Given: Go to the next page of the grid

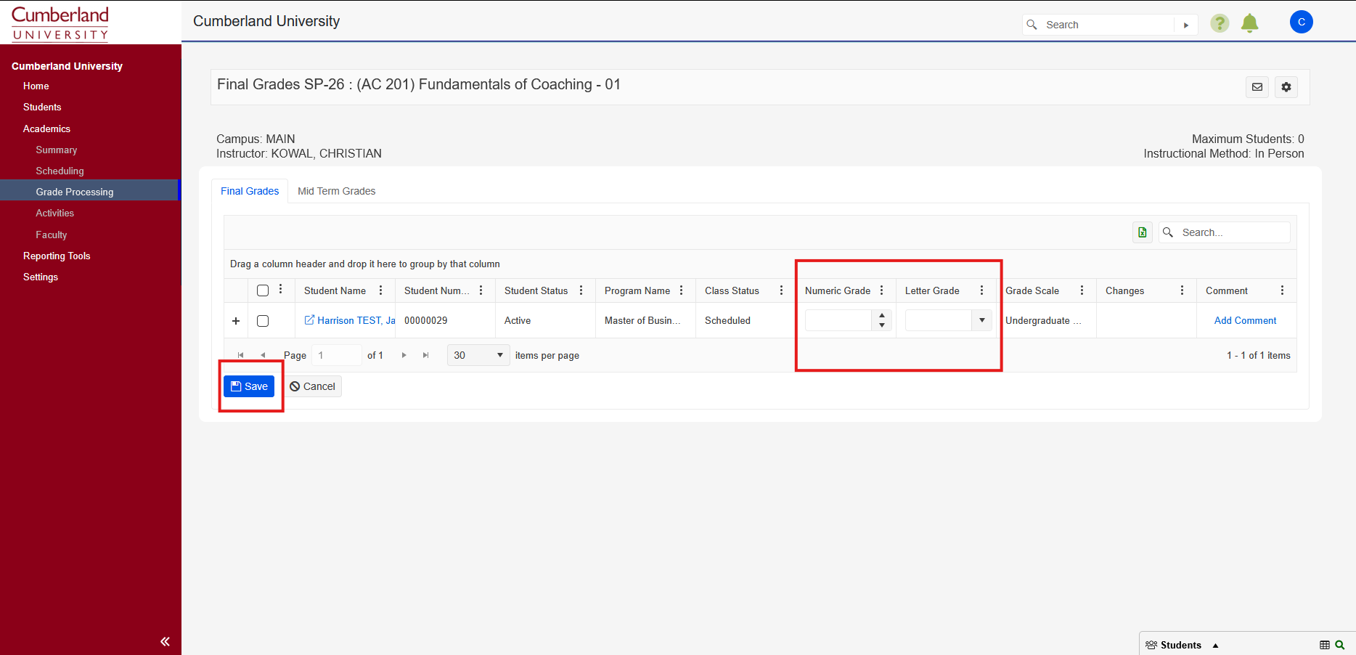Looking at the screenshot, I should pos(404,355).
